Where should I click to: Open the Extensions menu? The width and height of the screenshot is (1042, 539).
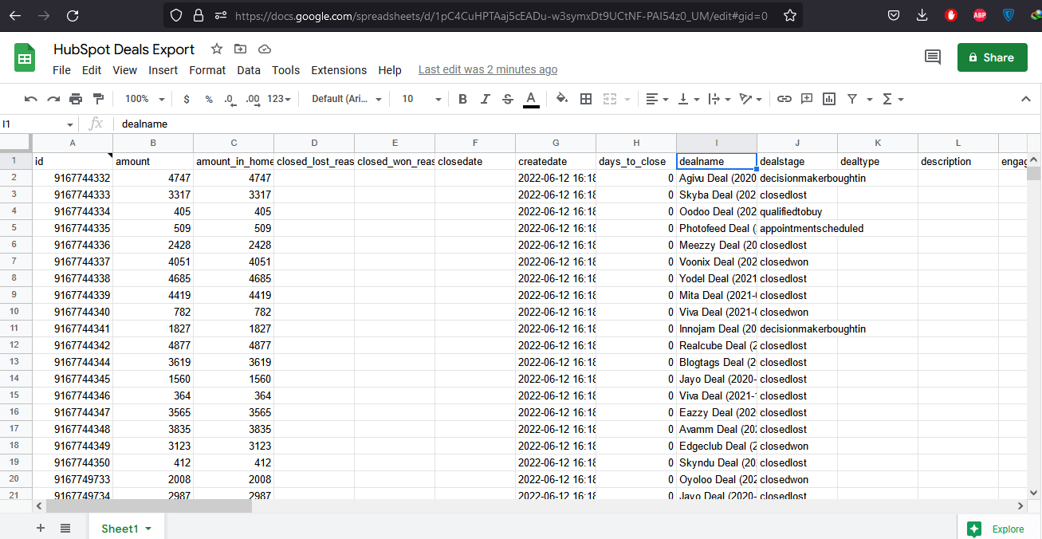pyautogui.click(x=339, y=70)
